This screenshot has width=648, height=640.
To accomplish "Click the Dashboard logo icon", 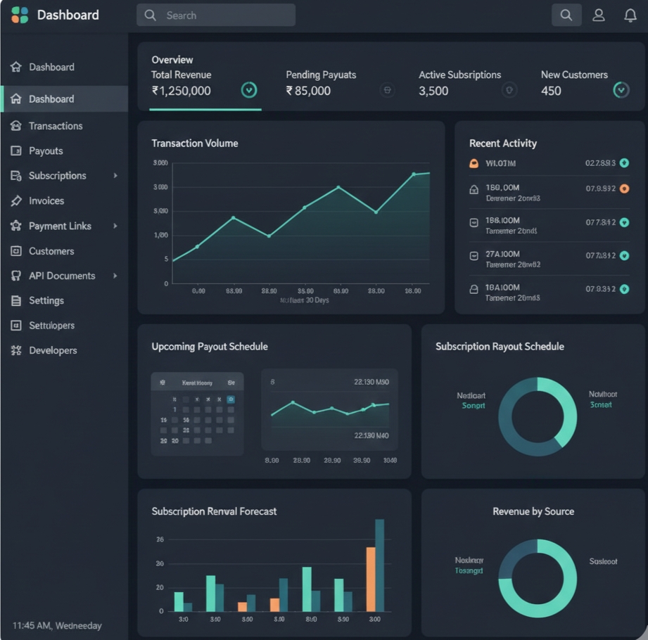I will [20, 15].
